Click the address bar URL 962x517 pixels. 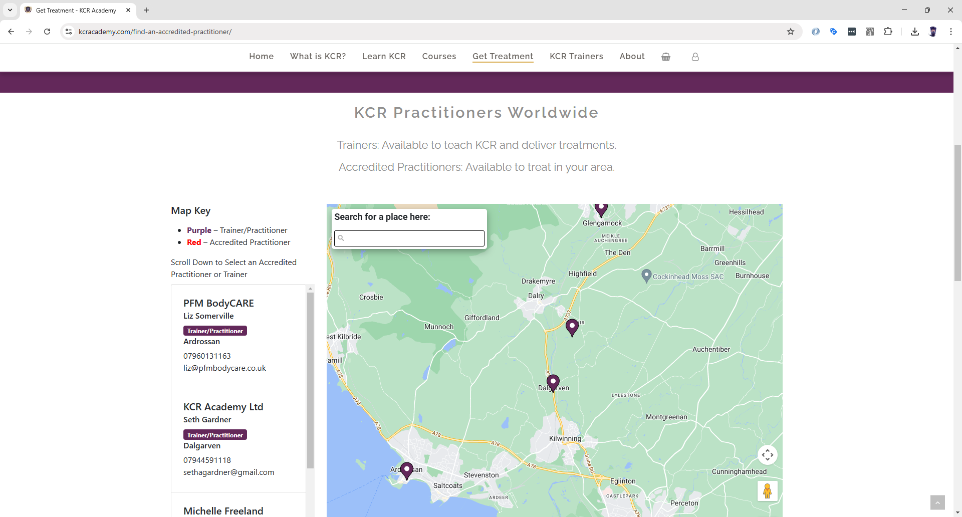click(155, 32)
